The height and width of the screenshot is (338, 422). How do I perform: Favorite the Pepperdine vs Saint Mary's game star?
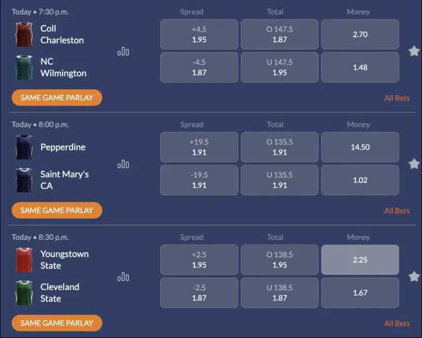click(414, 164)
